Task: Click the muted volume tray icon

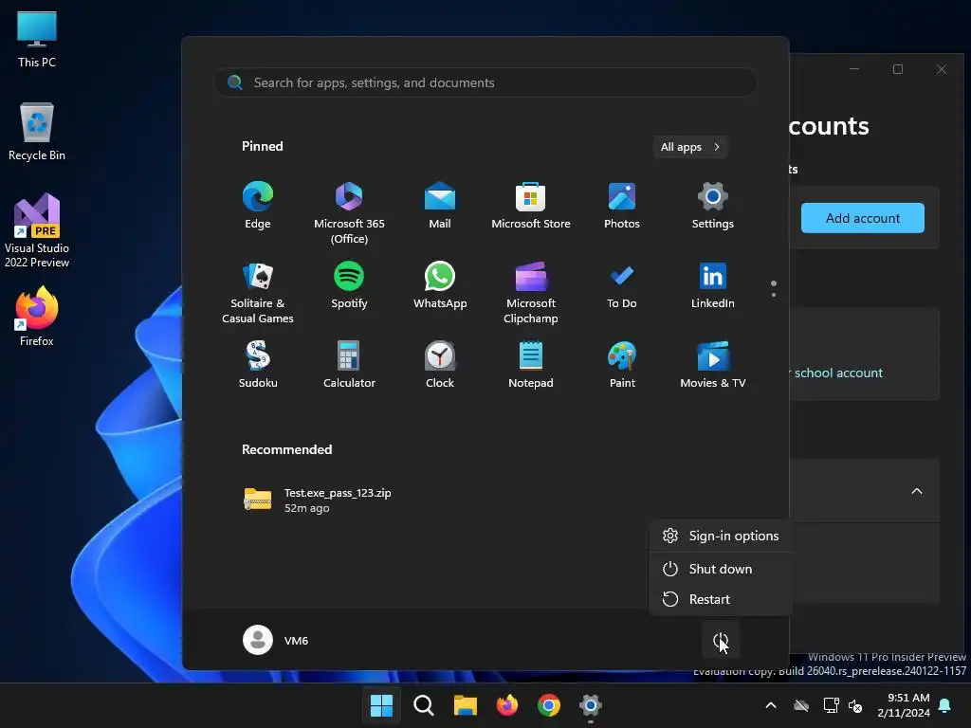Action: (856, 705)
